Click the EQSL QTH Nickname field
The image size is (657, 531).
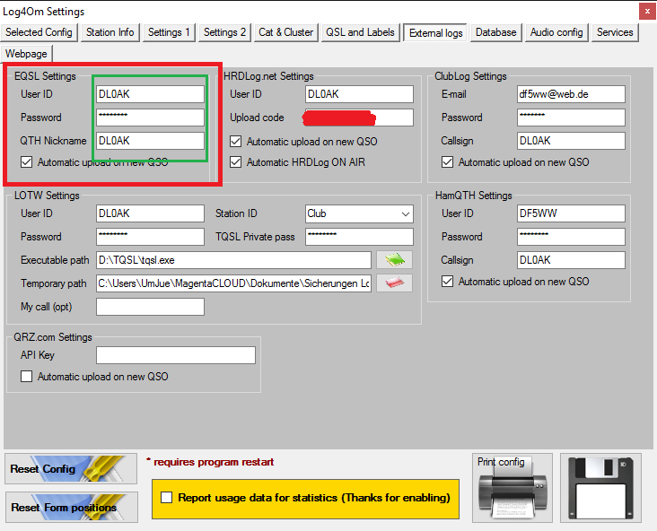coord(150,141)
